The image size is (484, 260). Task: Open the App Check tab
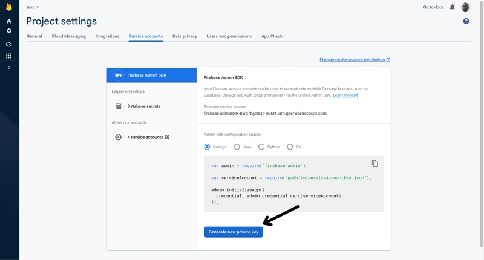point(272,36)
